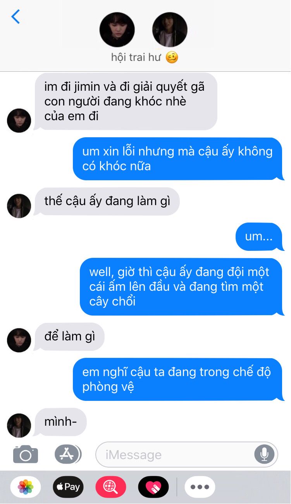Screen dimensions: 291x504
Task: Tap the left group avatar in header
Action: pos(117,29)
